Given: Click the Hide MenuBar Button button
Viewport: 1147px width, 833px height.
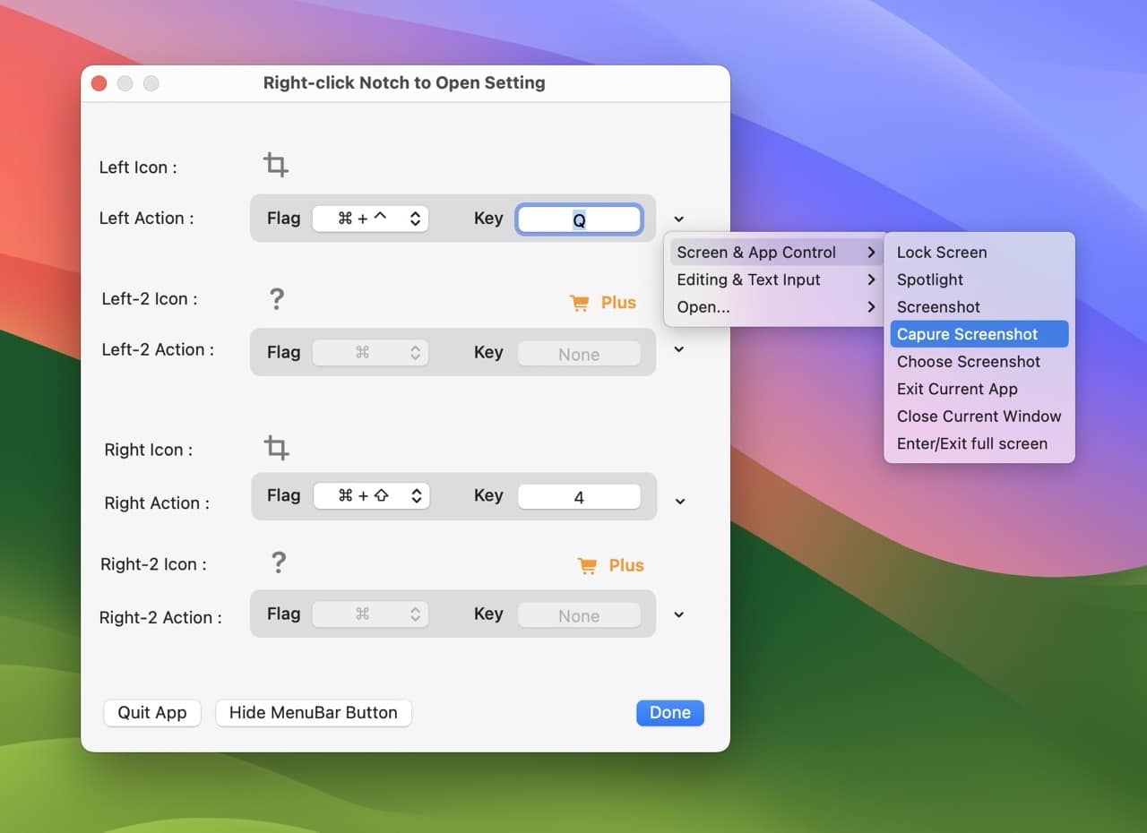Looking at the screenshot, I should pos(314,713).
